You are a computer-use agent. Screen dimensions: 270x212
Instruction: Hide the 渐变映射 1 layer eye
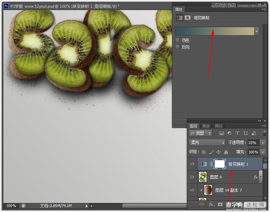click(192, 164)
